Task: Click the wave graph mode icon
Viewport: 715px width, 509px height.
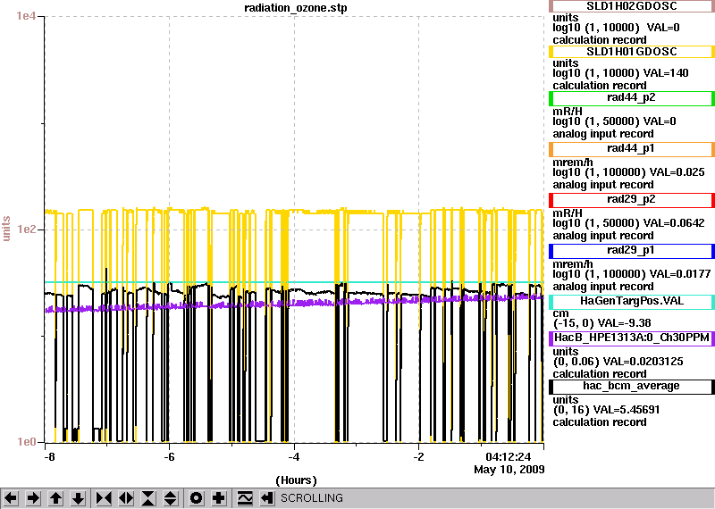Action: coord(245,498)
